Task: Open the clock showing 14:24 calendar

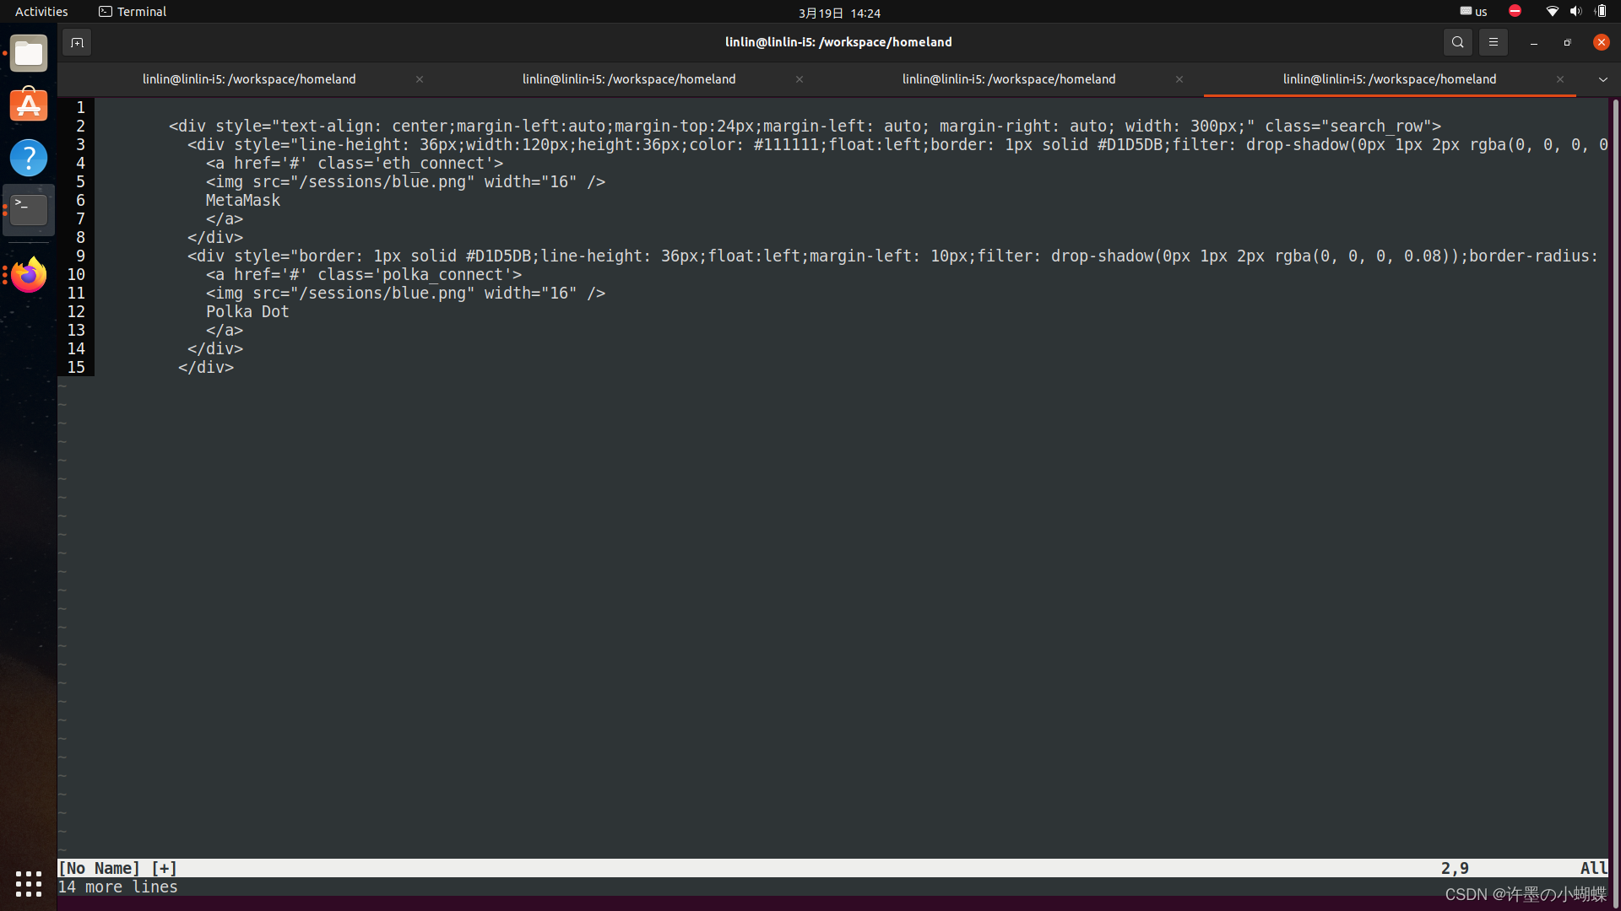Action: (x=839, y=13)
